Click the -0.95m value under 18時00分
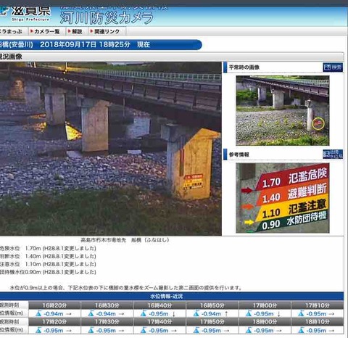348x338 pixels. [x=264, y=330]
